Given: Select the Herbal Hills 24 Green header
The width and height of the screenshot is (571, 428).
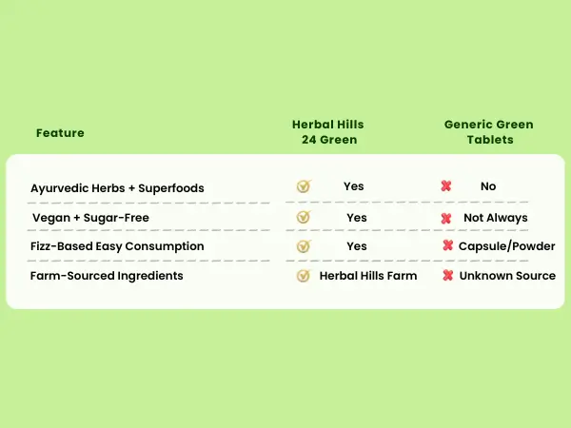Looking at the screenshot, I should pos(328,132).
